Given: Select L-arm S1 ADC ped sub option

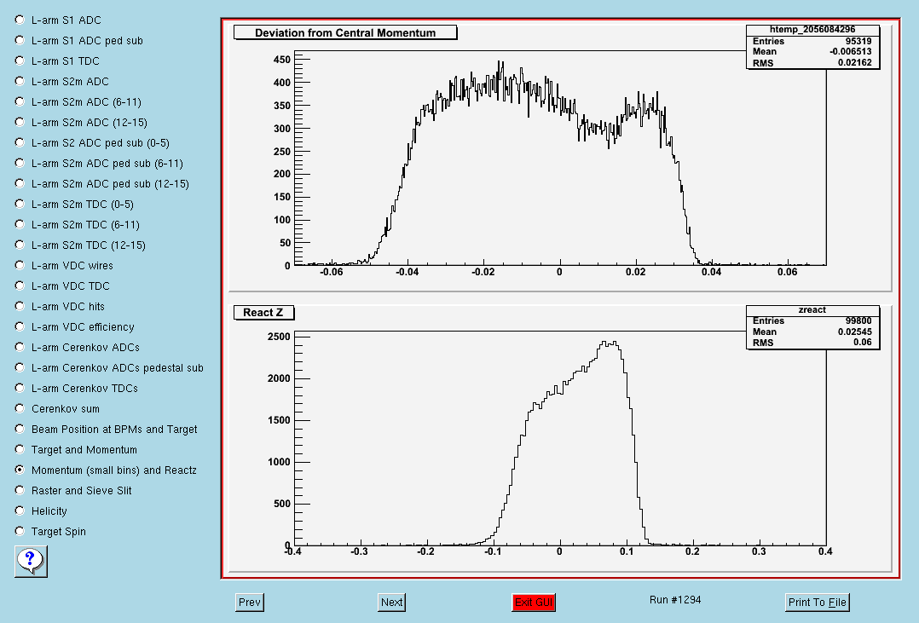Looking at the screenshot, I should [x=20, y=40].
